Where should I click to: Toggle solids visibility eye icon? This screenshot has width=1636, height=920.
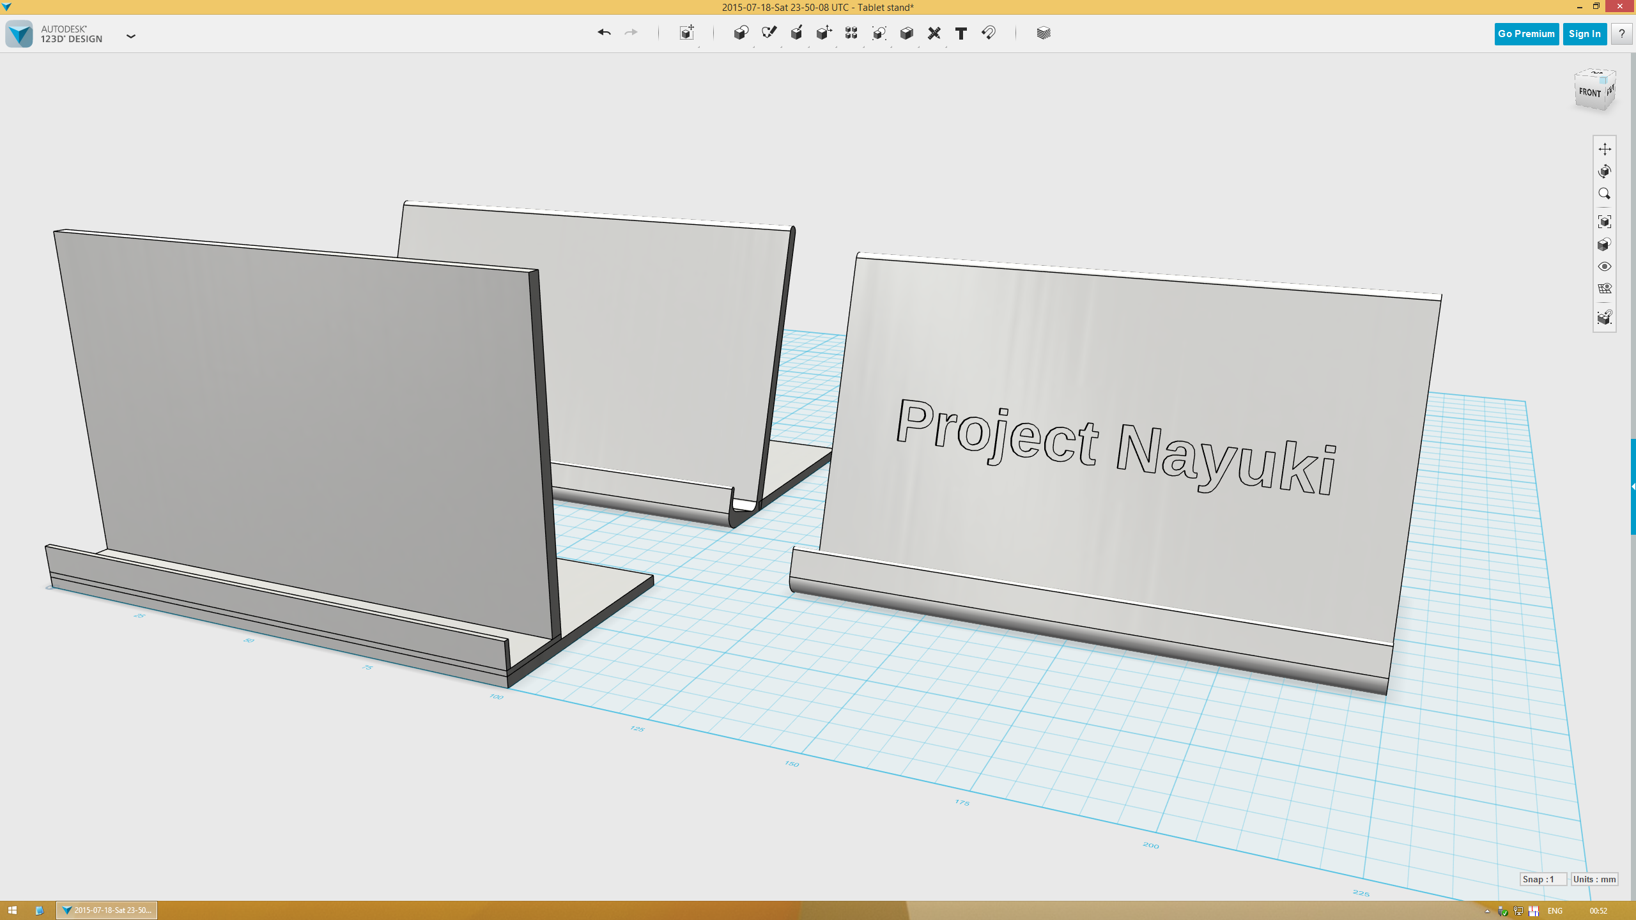coord(1605,266)
